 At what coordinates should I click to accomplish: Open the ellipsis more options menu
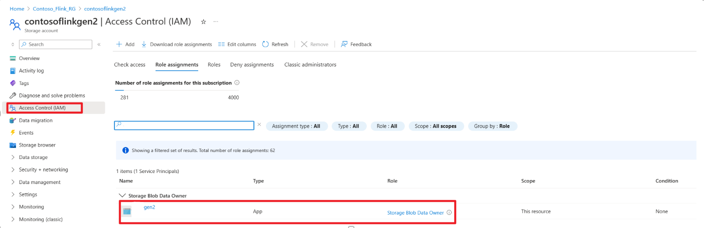[216, 21]
